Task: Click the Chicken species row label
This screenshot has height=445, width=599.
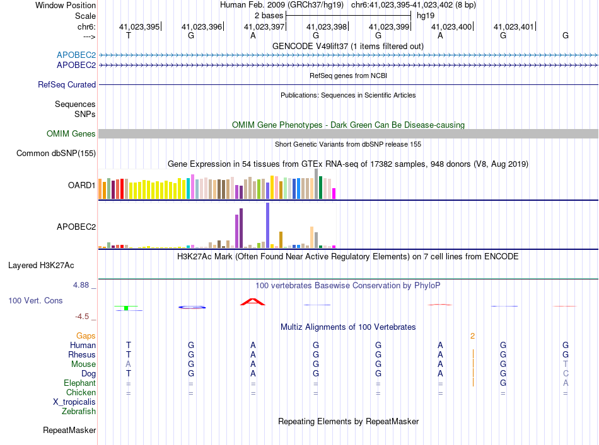Action: coord(81,392)
